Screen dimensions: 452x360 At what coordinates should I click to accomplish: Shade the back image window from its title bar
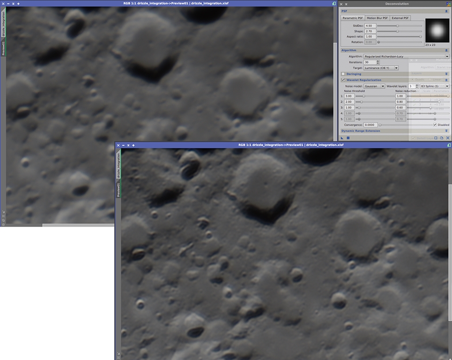13,4
